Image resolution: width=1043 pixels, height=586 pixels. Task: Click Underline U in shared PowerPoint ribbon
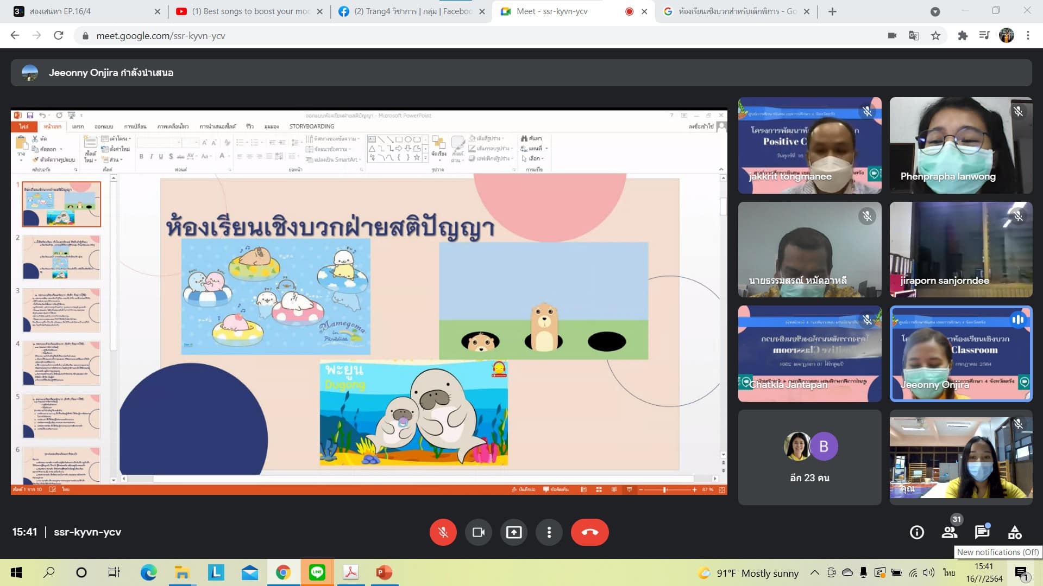tap(161, 157)
